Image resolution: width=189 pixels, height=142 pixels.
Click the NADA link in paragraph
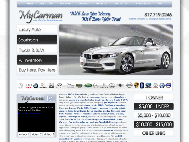73,119
